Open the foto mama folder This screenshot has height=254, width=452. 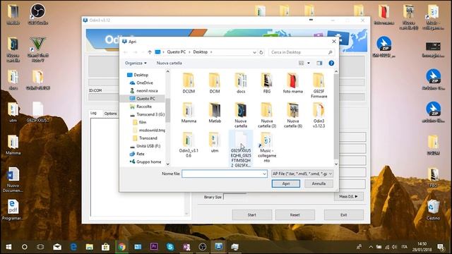292,83
